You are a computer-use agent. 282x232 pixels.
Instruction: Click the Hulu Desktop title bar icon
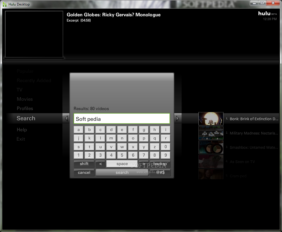(5, 4)
